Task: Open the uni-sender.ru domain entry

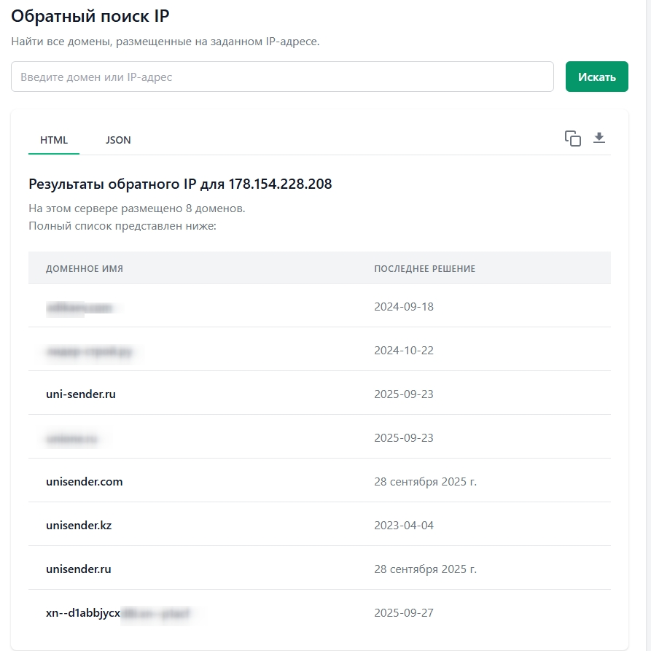Action: coord(81,394)
